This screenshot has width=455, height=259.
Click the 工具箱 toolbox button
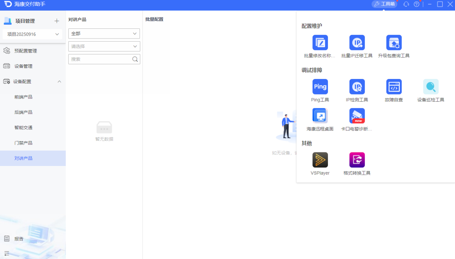coord(384,4)
